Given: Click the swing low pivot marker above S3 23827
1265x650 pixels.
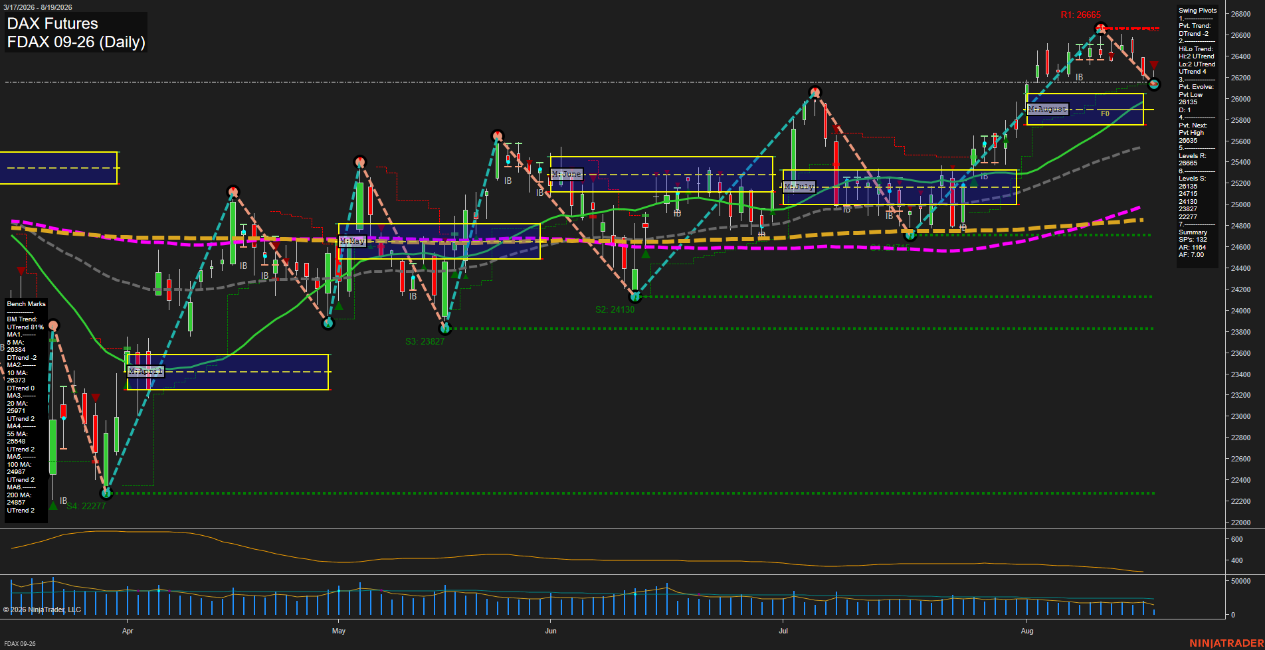Looking at the screenshot, I should (445, 328).
